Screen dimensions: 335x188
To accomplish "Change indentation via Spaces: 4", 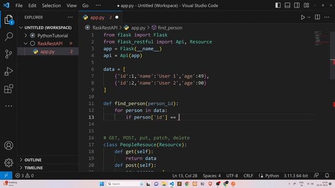I will pos(211,175).
